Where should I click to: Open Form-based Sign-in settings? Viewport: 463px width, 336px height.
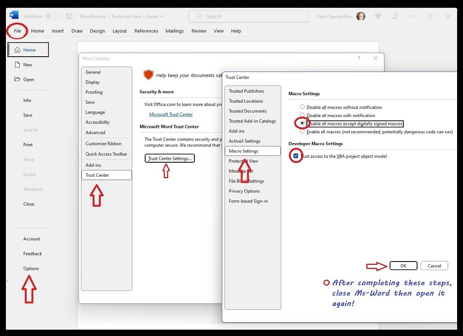pos(253,201)
